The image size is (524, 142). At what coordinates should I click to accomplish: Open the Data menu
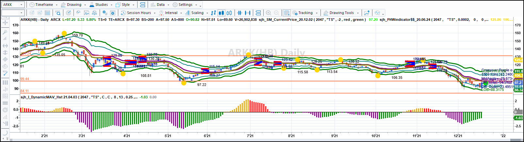point(160,5)
